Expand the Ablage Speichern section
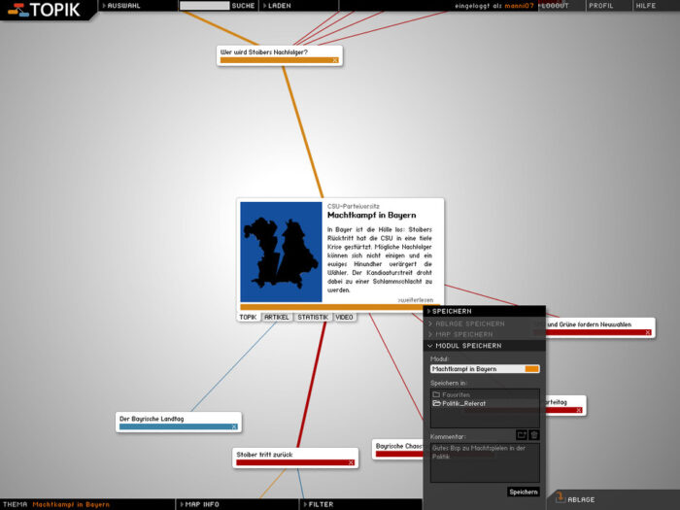Image resolution: width=680 pixels, height=510 pixels. click(470, 323)
